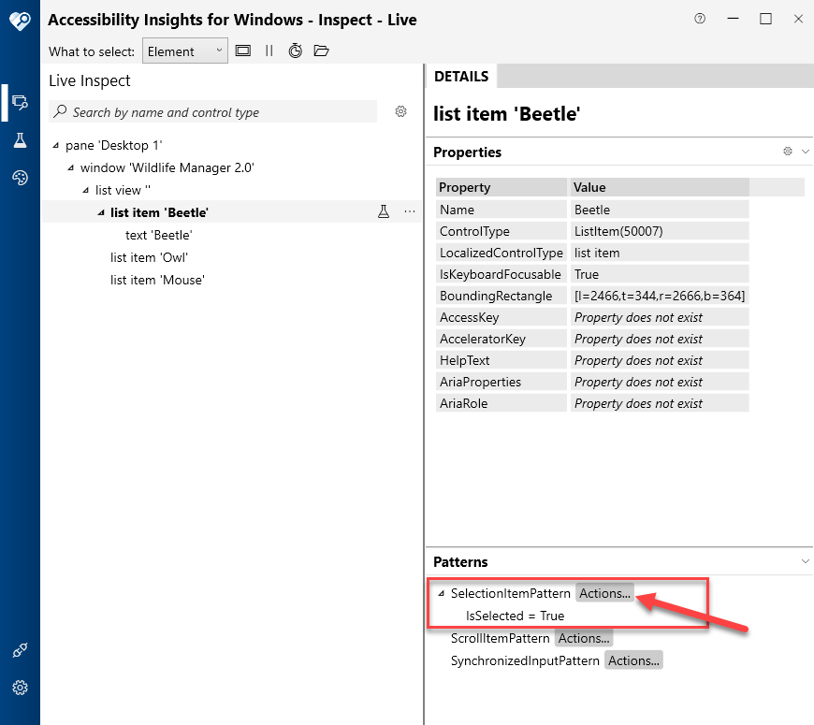This screenshot has width=814, height=725.
Task: Click the SynchronizedInputPattern label
Action: (525, 660)
